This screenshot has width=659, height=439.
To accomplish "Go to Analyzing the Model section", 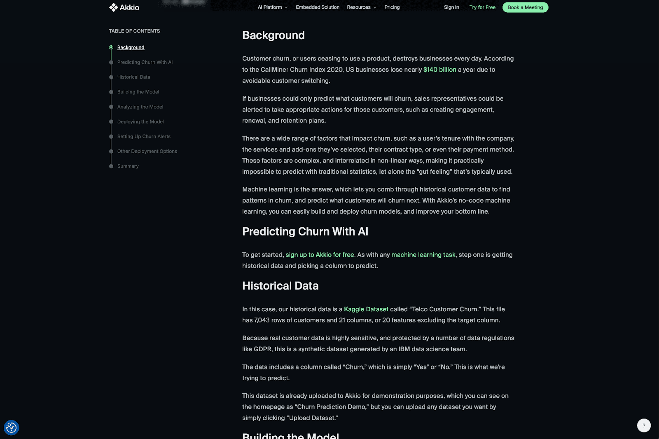I will [140, 107].
